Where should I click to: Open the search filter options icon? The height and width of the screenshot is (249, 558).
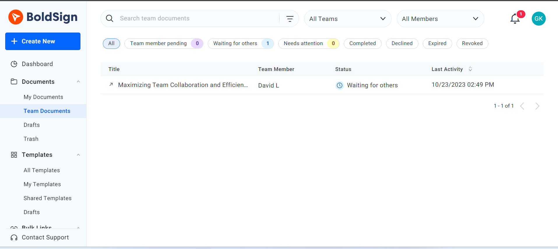point(290,19)
